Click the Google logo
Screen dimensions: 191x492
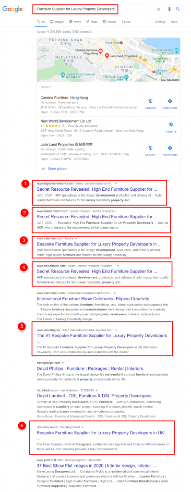coord(12,9)
